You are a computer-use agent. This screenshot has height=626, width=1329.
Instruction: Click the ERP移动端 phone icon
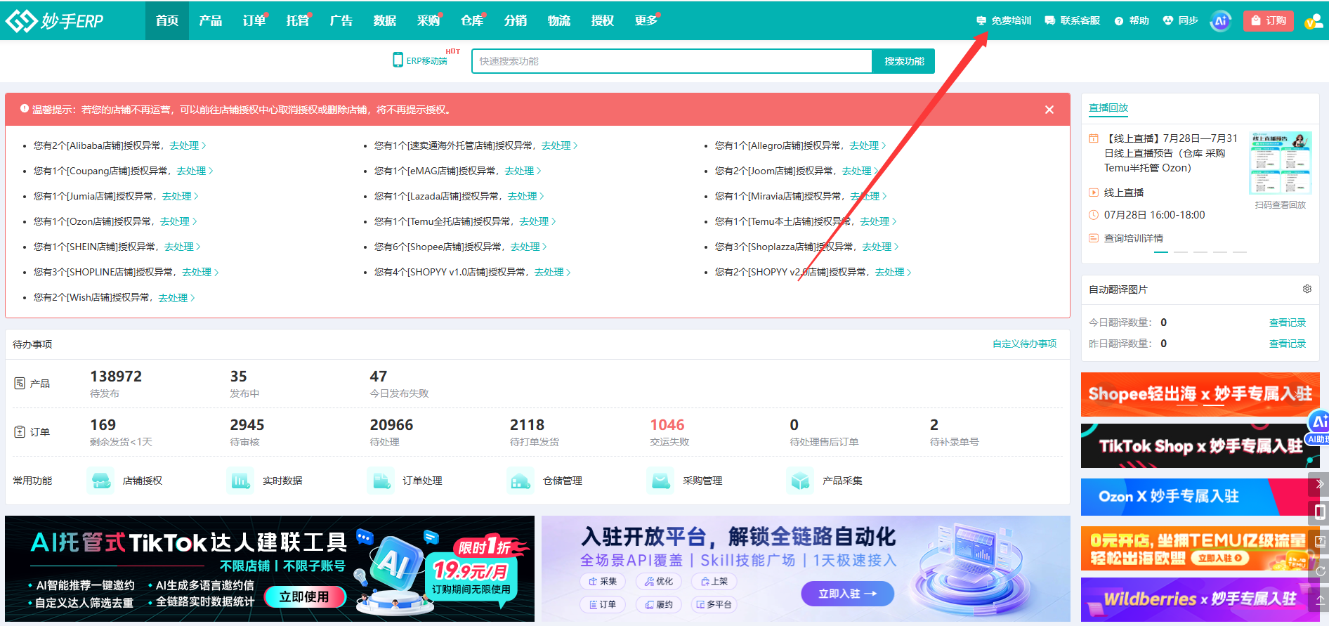[398, 60]
